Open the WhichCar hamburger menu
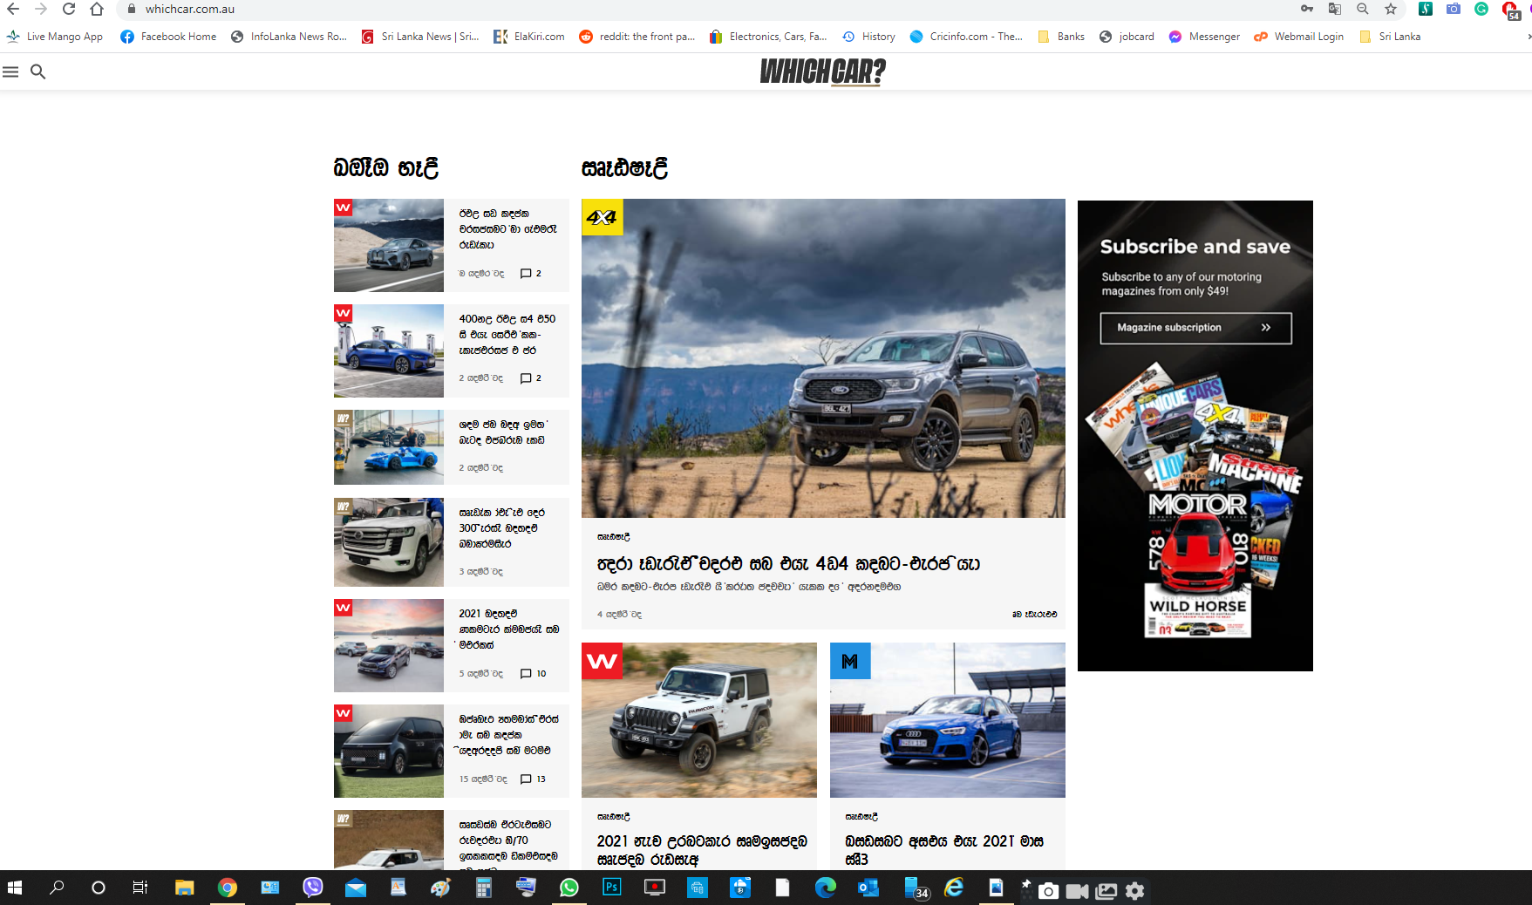 10,71
